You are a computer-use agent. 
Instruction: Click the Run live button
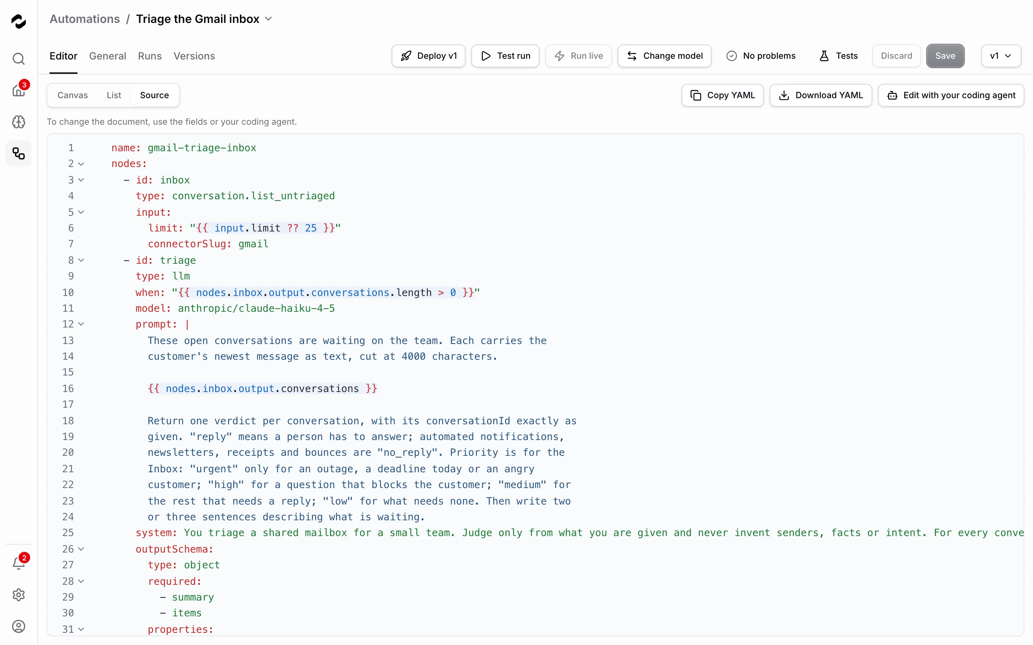(579, 56)
